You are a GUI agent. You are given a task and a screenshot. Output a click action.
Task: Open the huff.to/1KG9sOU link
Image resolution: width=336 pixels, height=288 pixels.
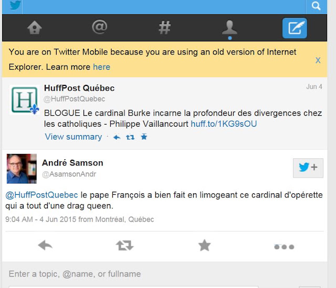coord(224,124)
